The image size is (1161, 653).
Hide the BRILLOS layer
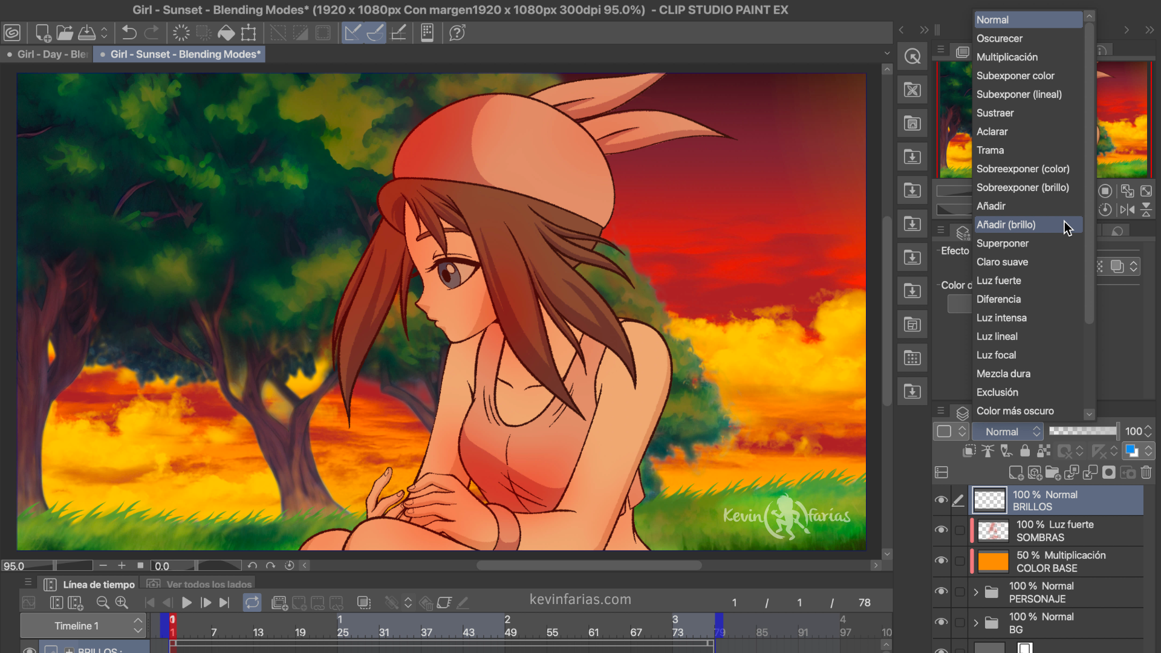click(x=941, y=500)
